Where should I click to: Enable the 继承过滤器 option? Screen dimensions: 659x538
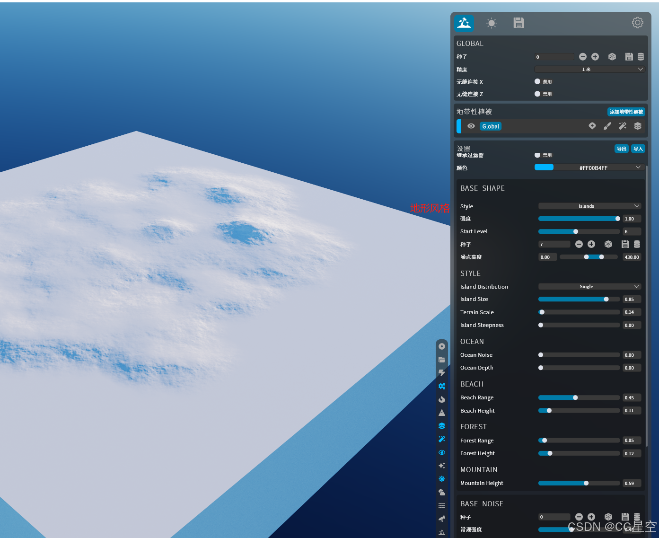tap(537, 155)
